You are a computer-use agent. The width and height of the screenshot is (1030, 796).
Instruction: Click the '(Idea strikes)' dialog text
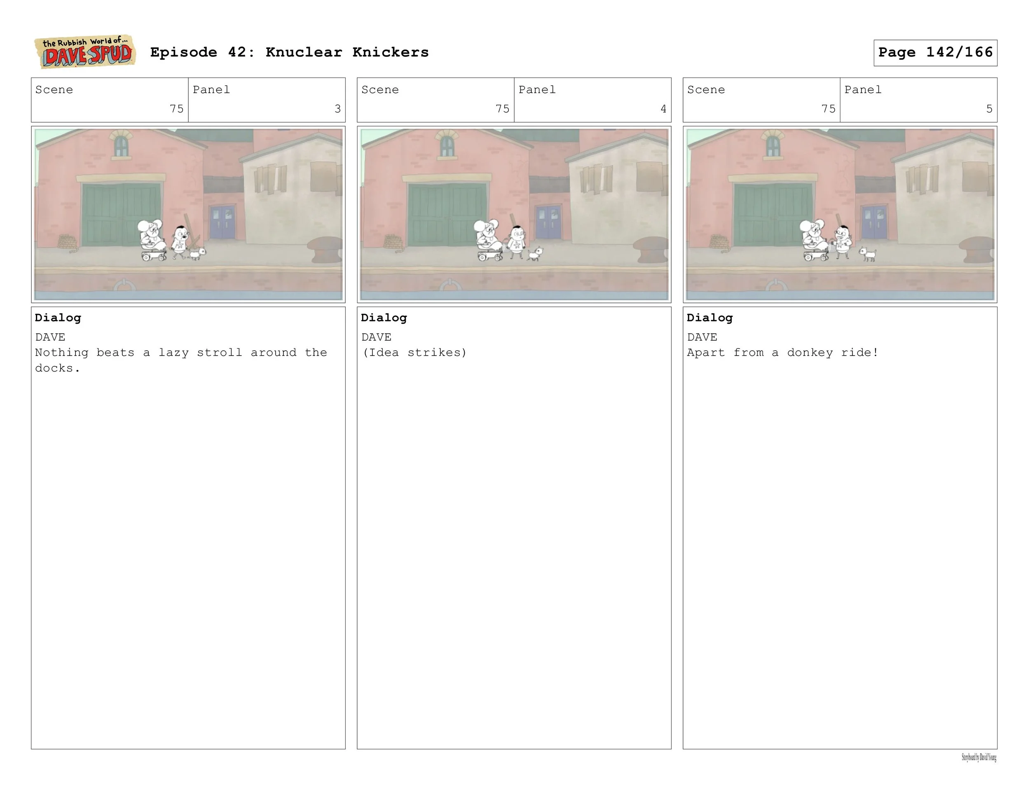click(414, 352)
